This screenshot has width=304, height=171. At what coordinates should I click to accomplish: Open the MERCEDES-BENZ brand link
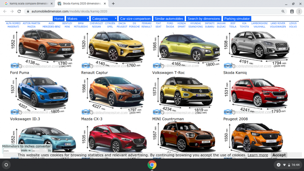click(51, 27)
